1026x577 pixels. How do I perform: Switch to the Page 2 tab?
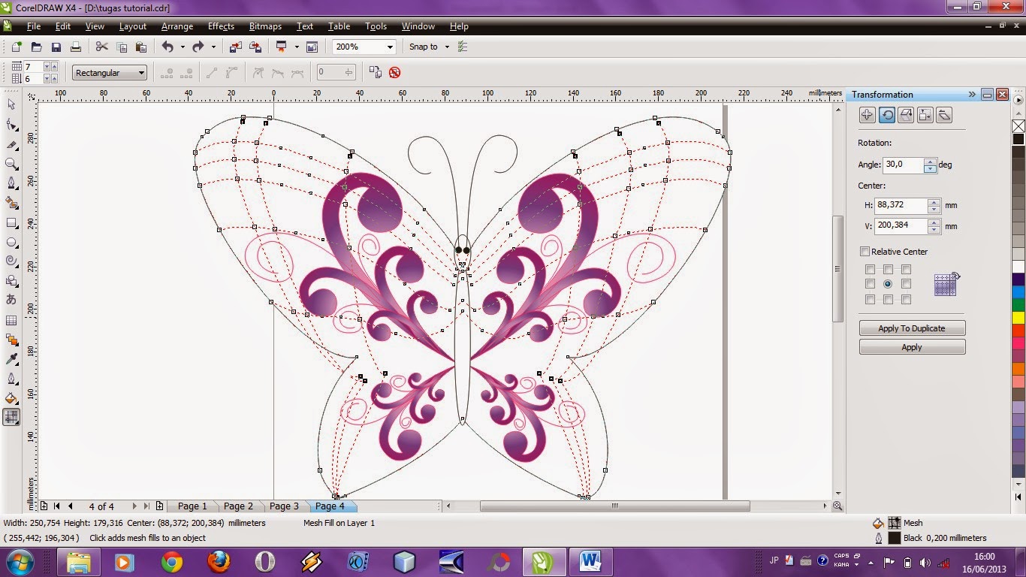238,506
